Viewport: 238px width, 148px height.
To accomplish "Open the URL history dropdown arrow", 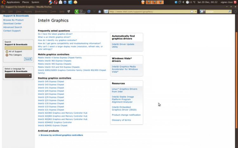I will [x=196, y=11].
